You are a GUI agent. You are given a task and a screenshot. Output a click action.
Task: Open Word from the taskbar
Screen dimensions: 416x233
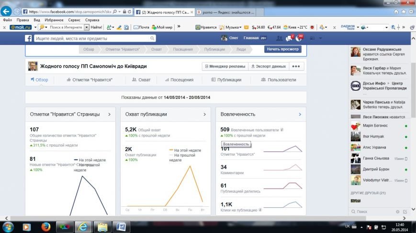pyautogui.click(x=121, y=227)
